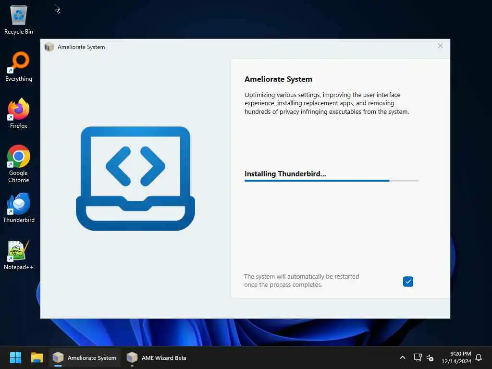Click the installation progress bar

pos(332,181)
